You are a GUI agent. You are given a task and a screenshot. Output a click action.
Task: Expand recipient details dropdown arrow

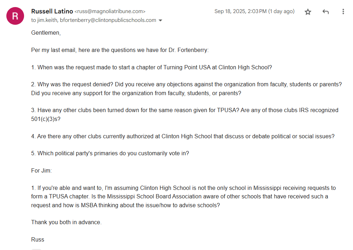click(160, 21)
